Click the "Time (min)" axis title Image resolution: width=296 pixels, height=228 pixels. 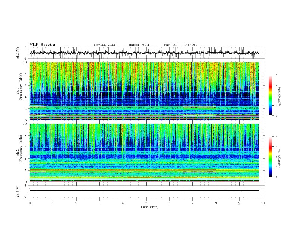point(149,207)
